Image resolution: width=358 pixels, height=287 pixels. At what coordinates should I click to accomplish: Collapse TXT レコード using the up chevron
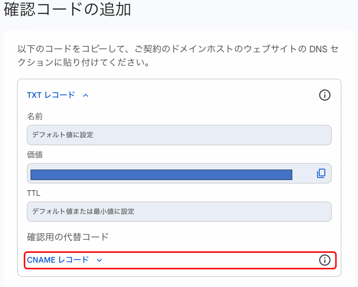tap(86, 95)
